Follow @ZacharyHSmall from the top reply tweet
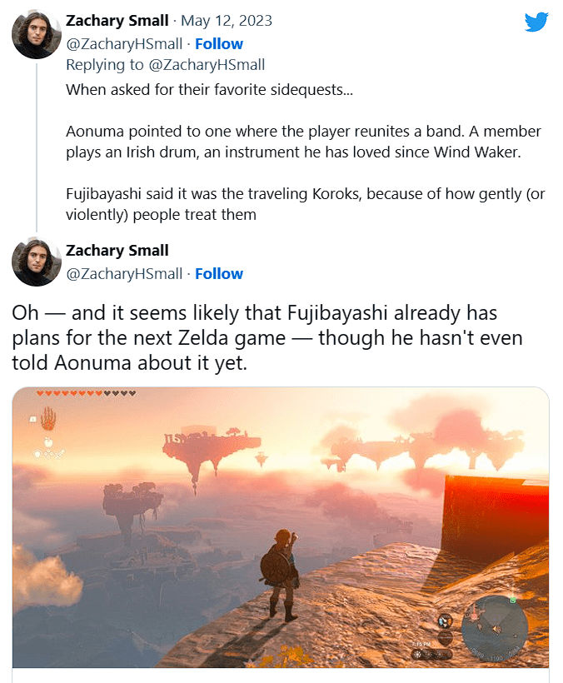 coord(219,44)
